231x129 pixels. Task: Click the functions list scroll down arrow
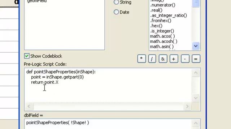[x=196, y=46]
